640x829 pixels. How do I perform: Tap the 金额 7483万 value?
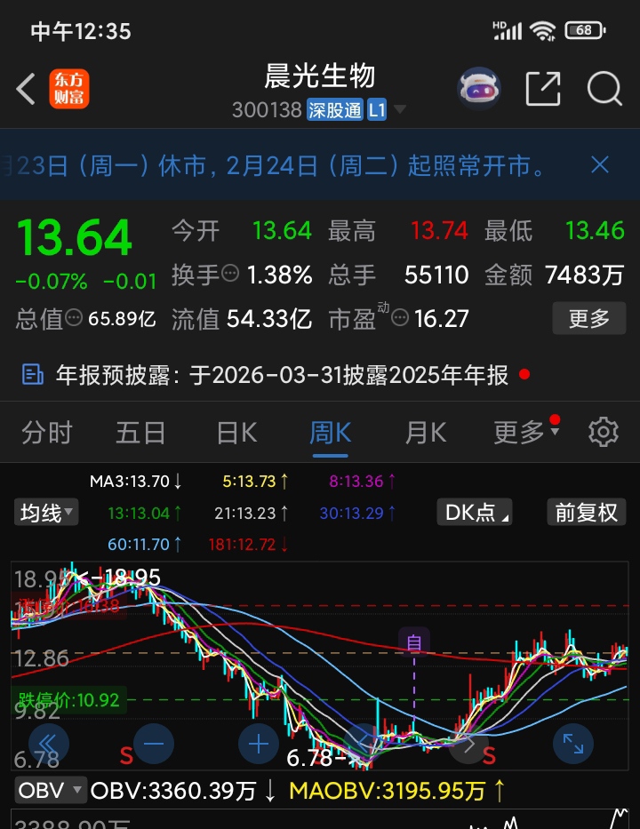584,275
